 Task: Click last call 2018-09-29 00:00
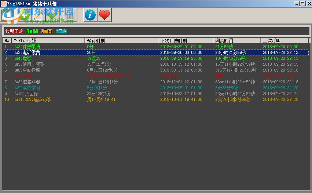[x=280, y=47]
